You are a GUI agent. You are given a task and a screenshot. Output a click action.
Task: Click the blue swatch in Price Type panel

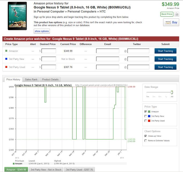point(149,116)
